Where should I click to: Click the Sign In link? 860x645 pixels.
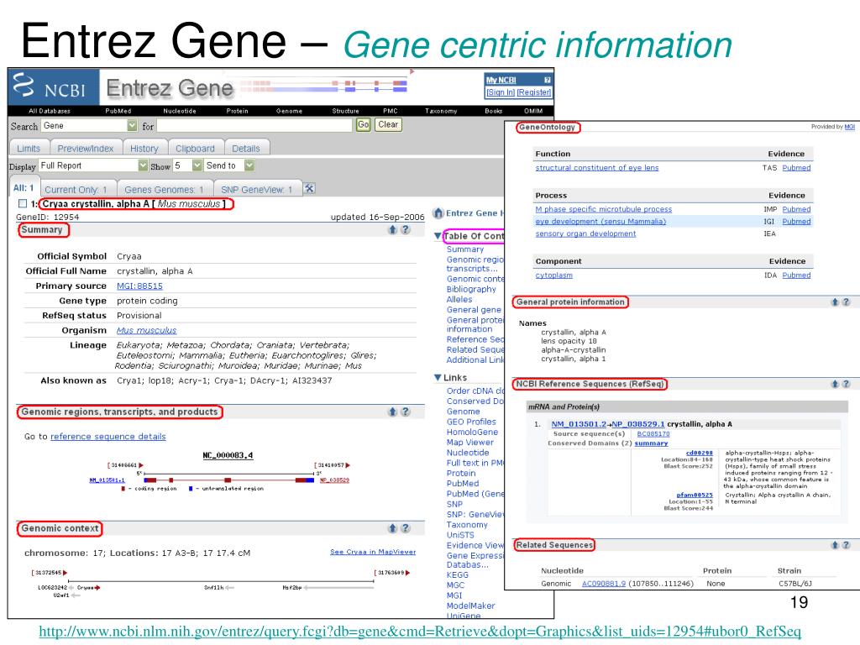pos(501,92)
